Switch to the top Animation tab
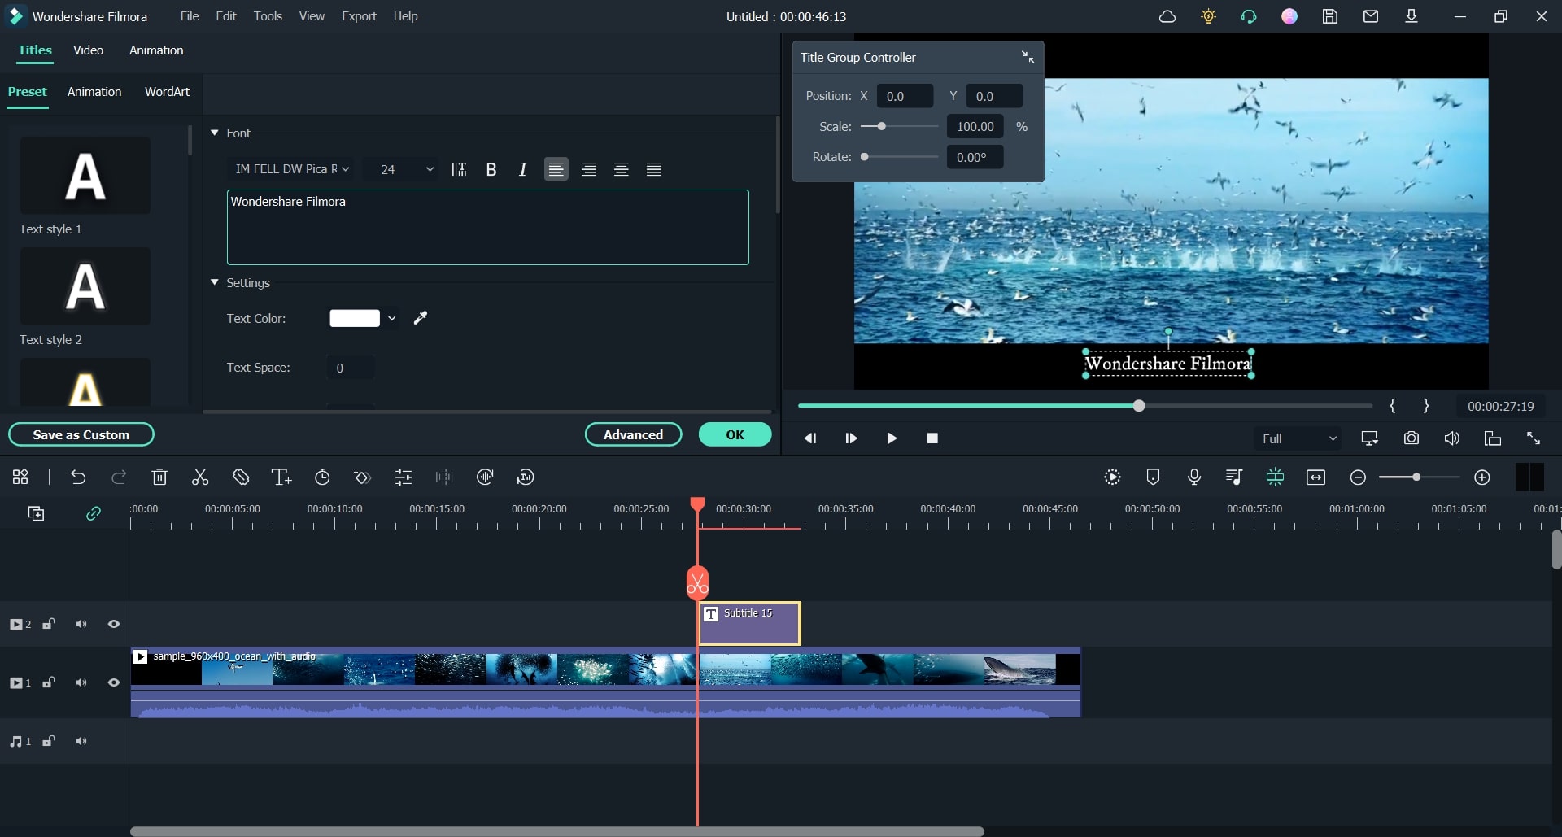1562x837 pixels. [x=156, y=50]
